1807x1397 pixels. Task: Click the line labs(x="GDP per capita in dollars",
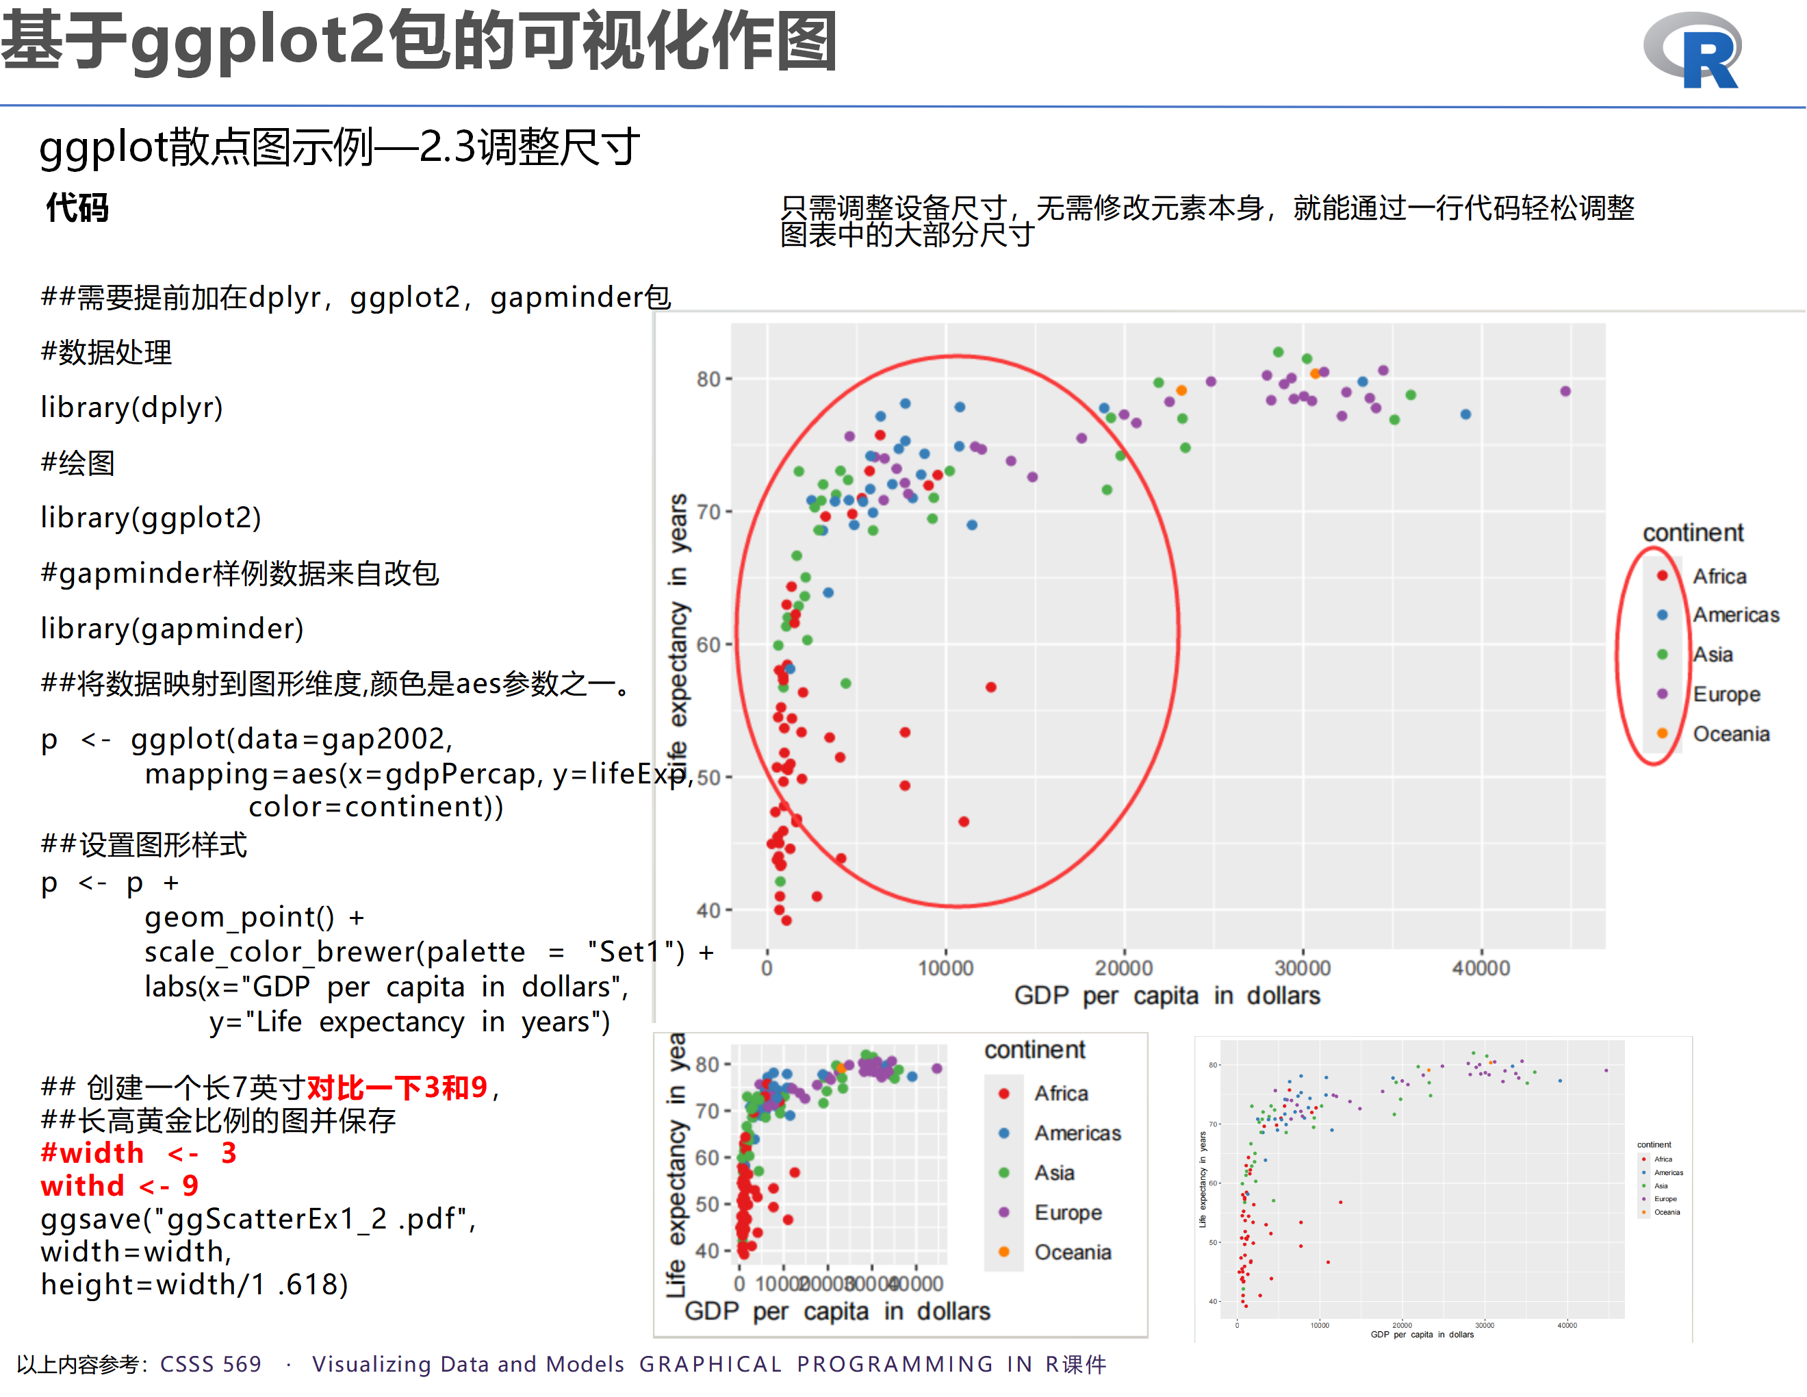click(x=387, y=987)
